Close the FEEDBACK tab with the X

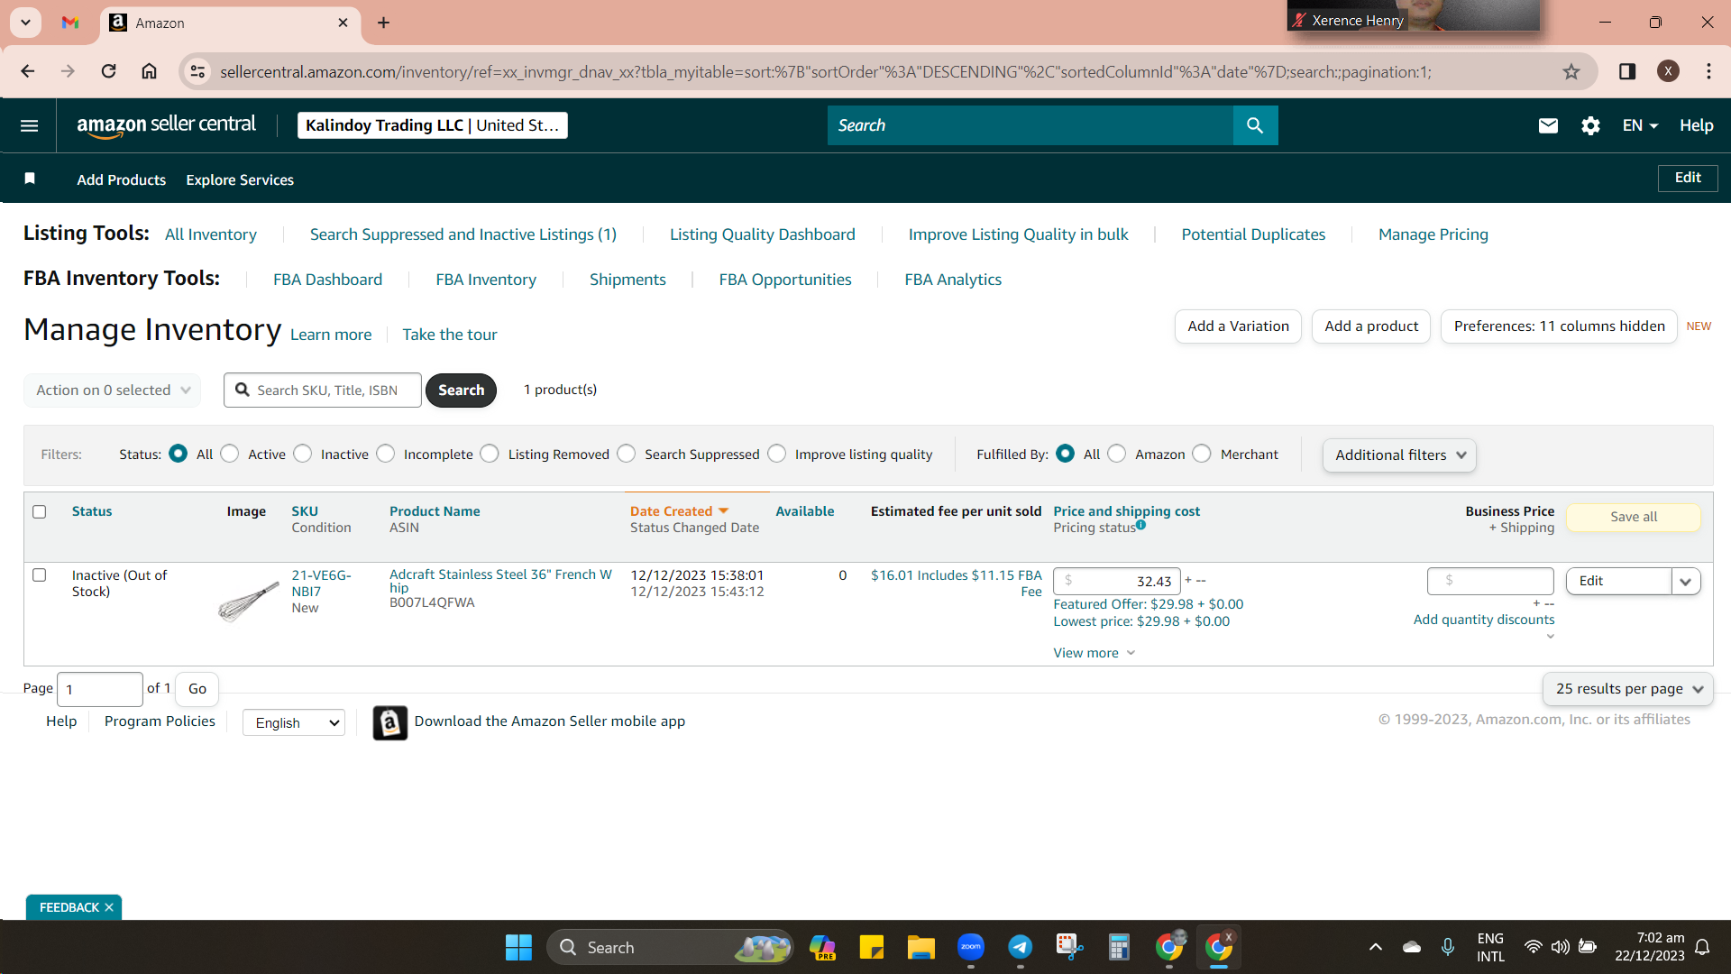point(109,907)
